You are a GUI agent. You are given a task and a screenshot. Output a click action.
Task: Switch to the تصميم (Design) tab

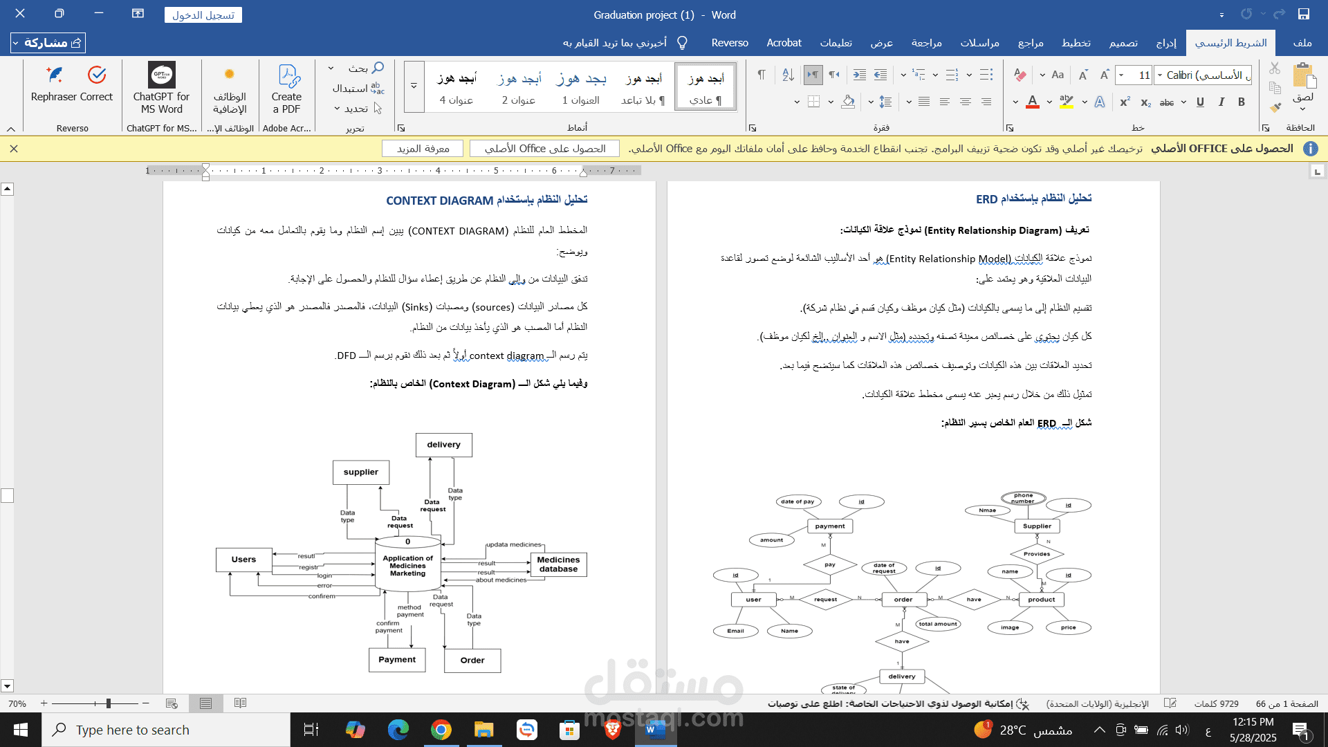pos(1124,43)
